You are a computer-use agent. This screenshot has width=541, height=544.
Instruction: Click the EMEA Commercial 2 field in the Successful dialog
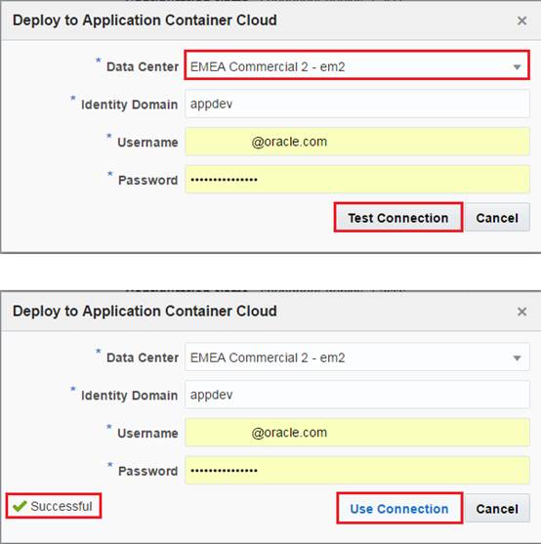pyautogui.click(x=357, y=357)
